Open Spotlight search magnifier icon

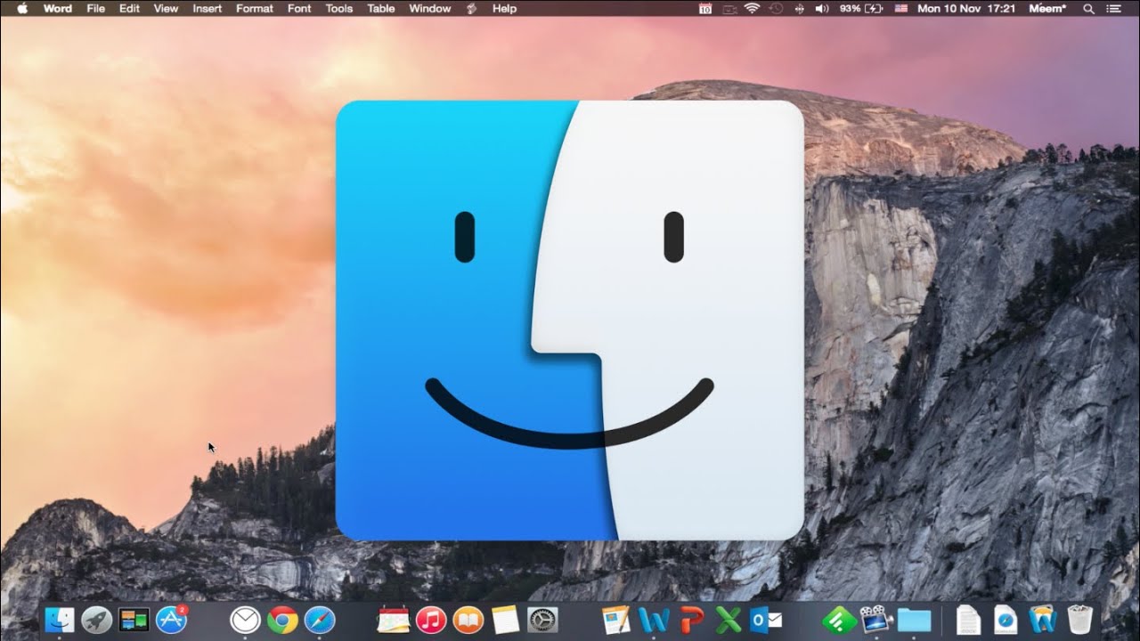click(1088, 8)
